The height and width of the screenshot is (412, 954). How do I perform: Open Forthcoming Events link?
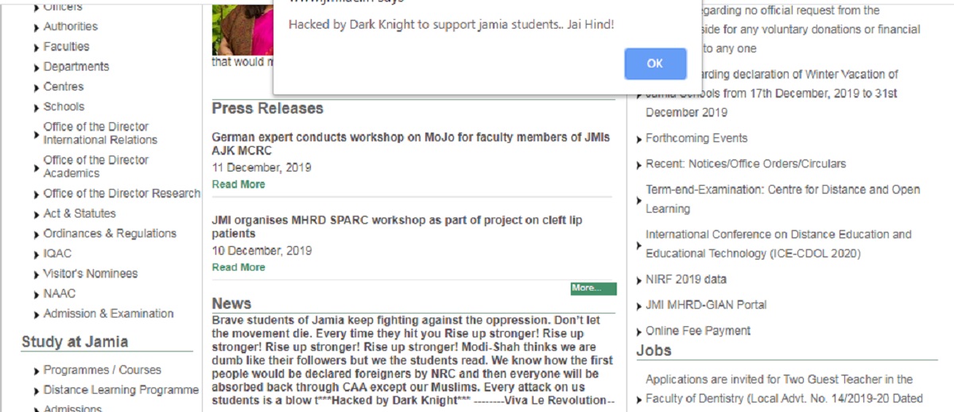696,138
